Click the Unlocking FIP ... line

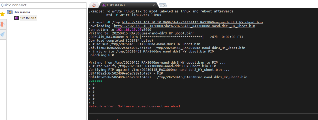click(x=105, y=55)
